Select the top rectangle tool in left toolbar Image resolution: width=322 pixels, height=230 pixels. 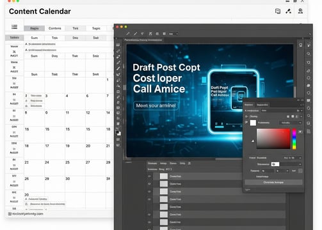[118, 45]
